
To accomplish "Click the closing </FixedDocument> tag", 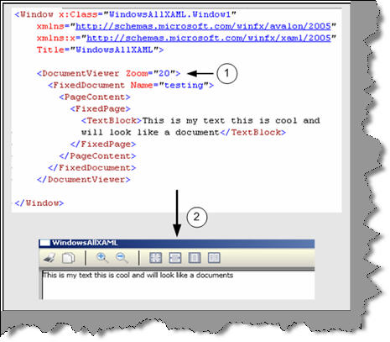I will click(x=92, y=167).
